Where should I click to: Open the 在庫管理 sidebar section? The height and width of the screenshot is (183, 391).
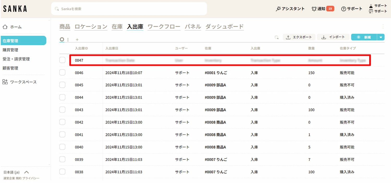[x=23, y=41]
